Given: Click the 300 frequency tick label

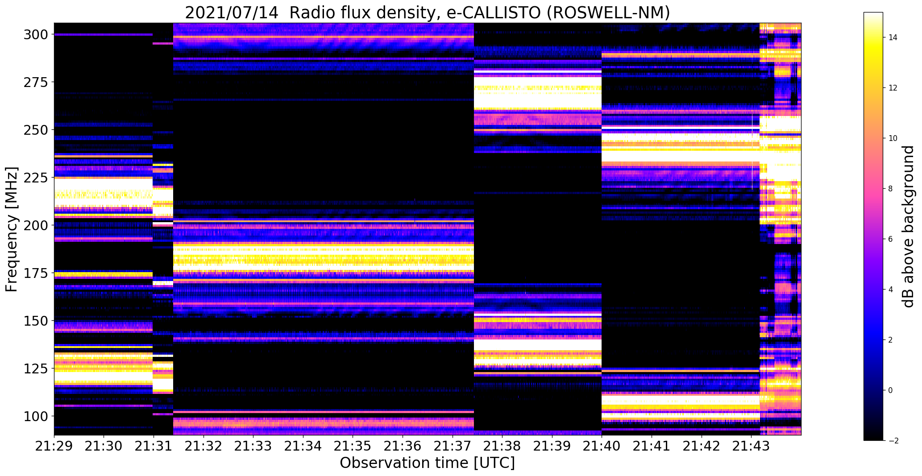Looking at the screenshot, I should [36, 34].
